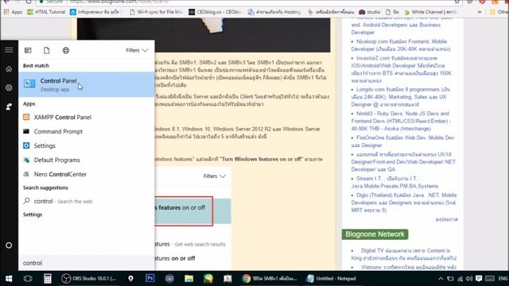
Task: Launch Nero ControlCenter from the Apps list
Action: (87, 174)
